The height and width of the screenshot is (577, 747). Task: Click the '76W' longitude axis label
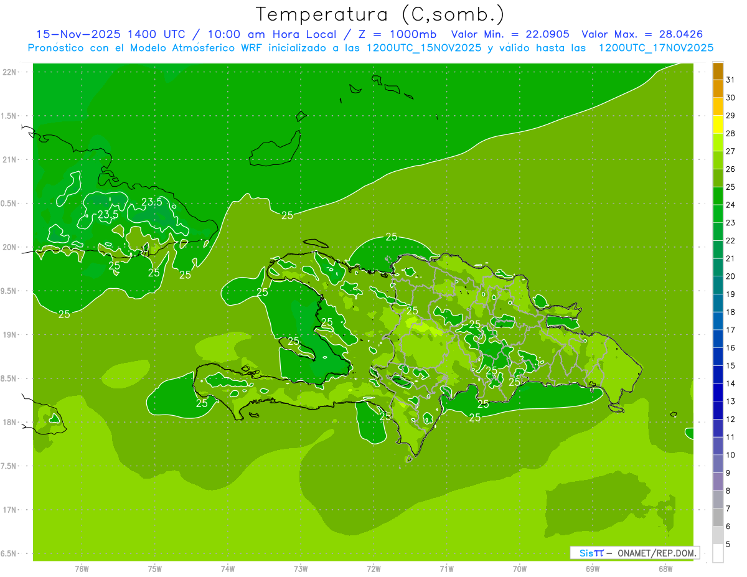82,569
